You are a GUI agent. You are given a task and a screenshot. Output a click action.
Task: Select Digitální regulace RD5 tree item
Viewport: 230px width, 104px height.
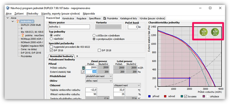pos(32,46)
